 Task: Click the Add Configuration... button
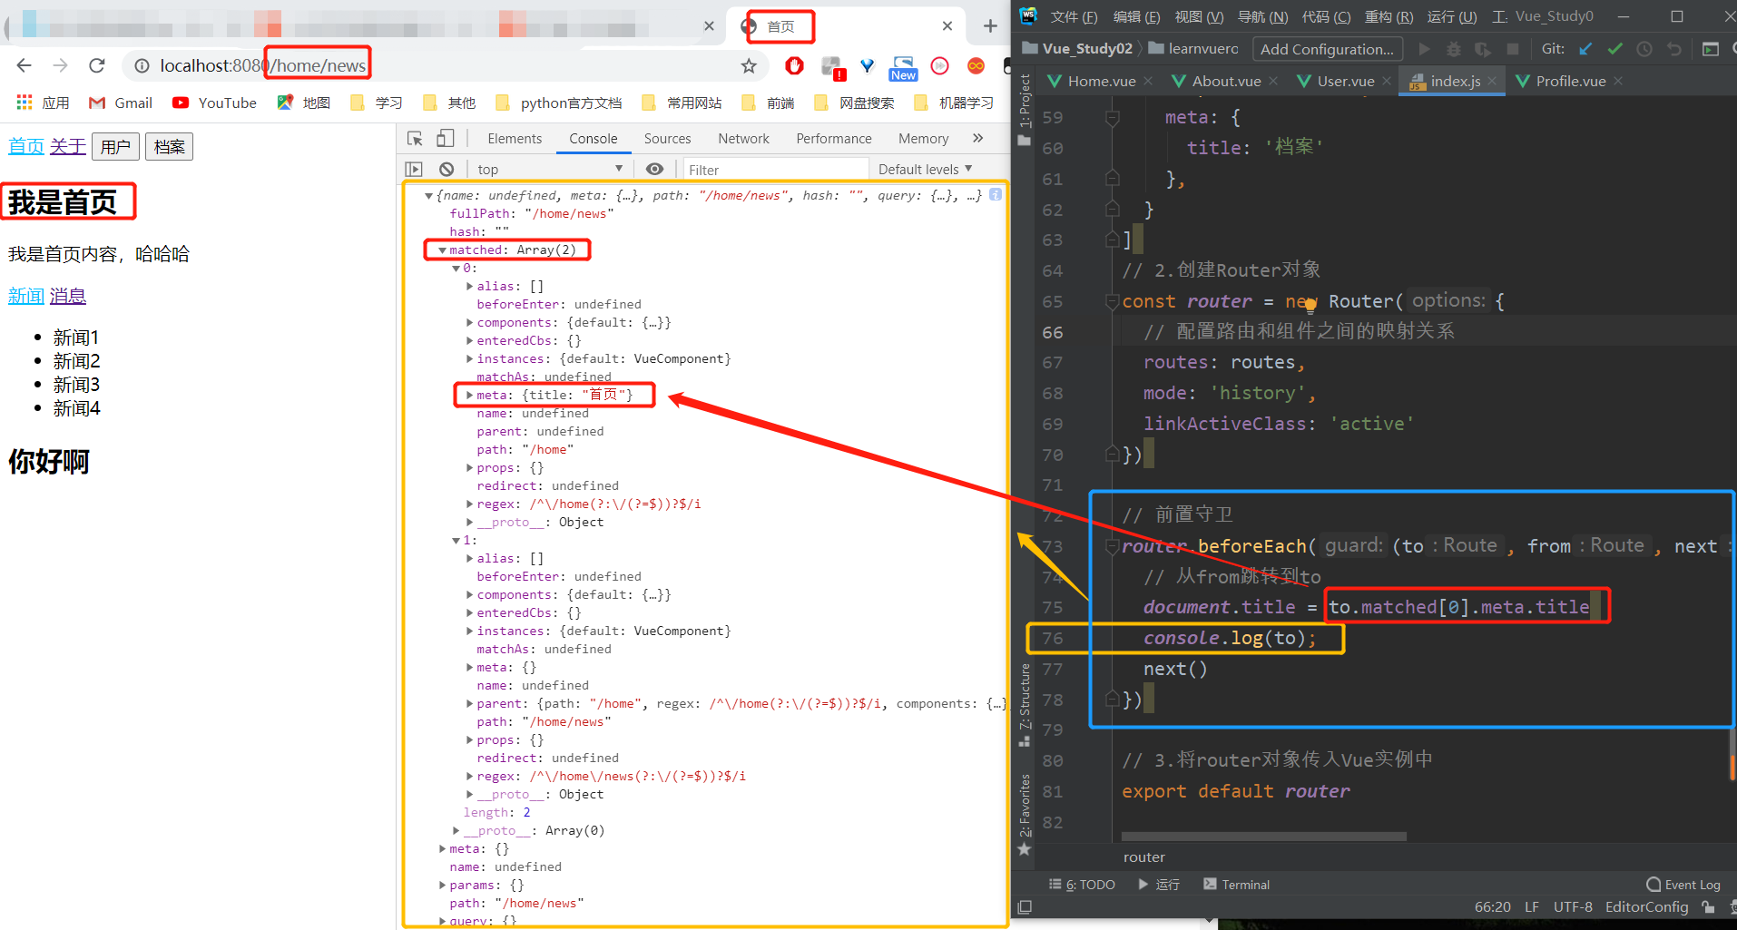(x=1327, y=49)
